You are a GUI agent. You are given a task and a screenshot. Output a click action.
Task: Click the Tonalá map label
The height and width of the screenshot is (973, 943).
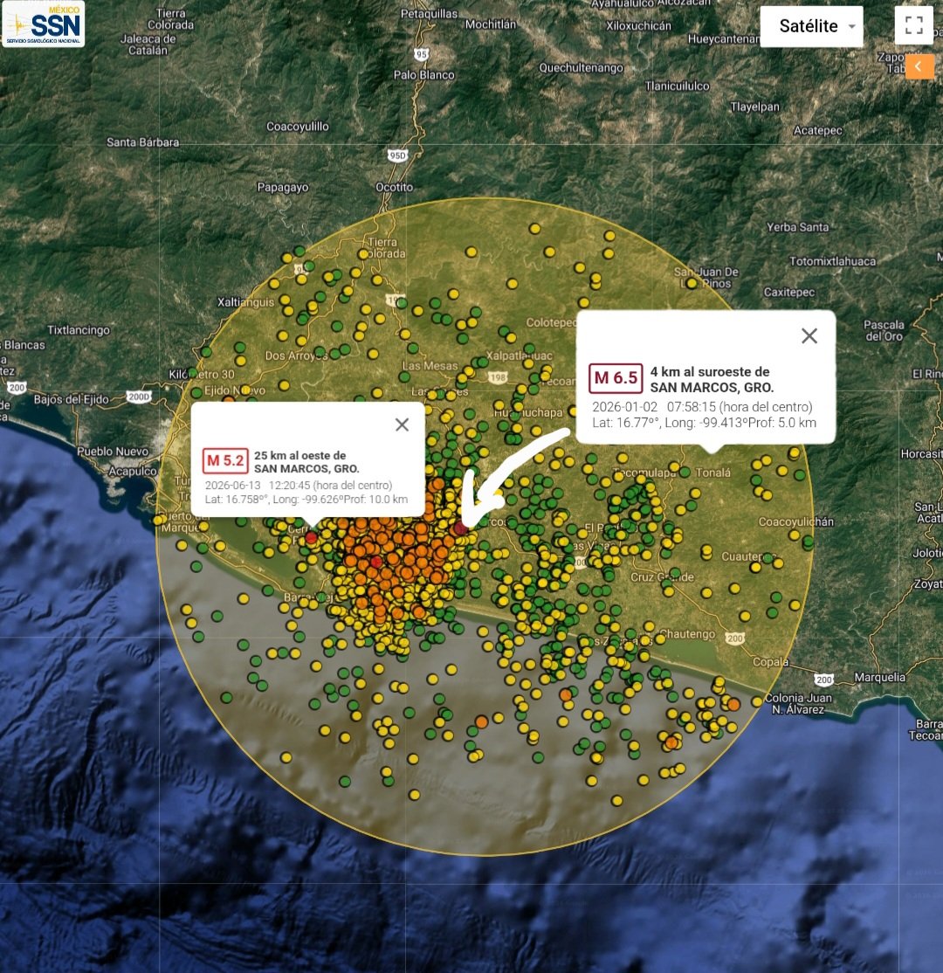tap(712, 473)
